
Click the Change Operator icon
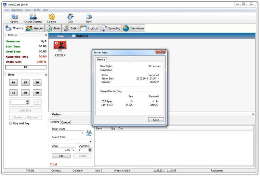(x=33, y=17)
